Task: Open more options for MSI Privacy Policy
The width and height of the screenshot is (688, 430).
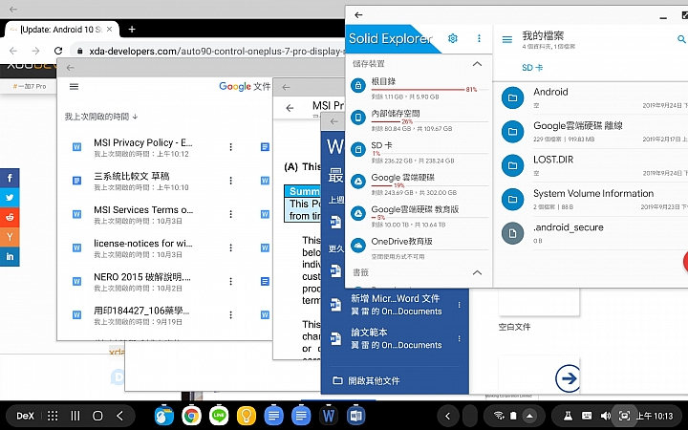Action: (x=231, y=147)
